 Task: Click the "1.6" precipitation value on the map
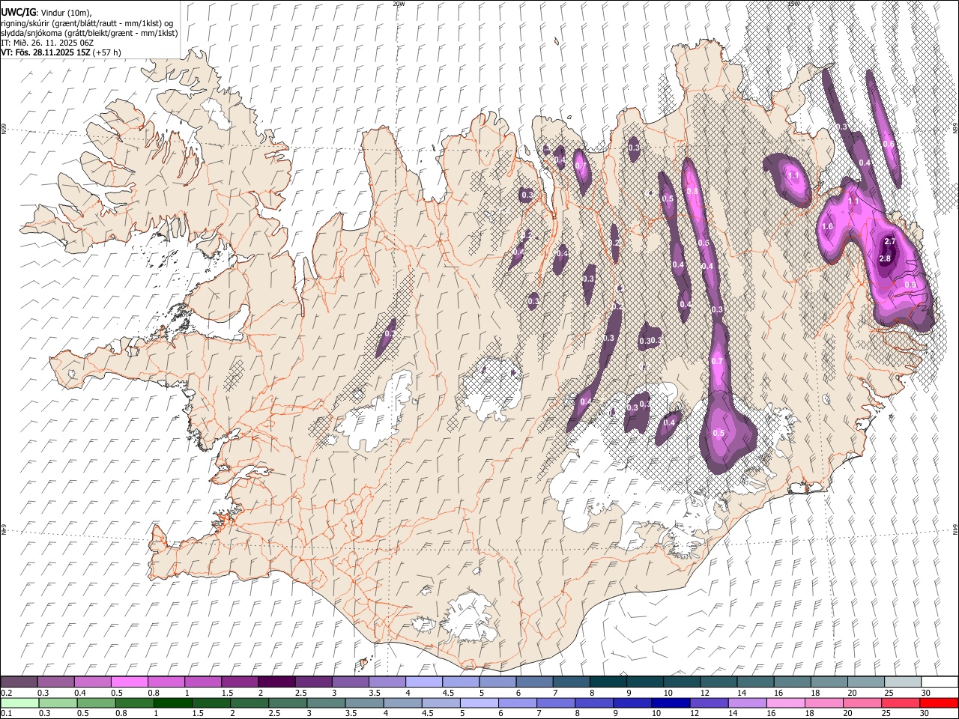click(x=828, y=226)
